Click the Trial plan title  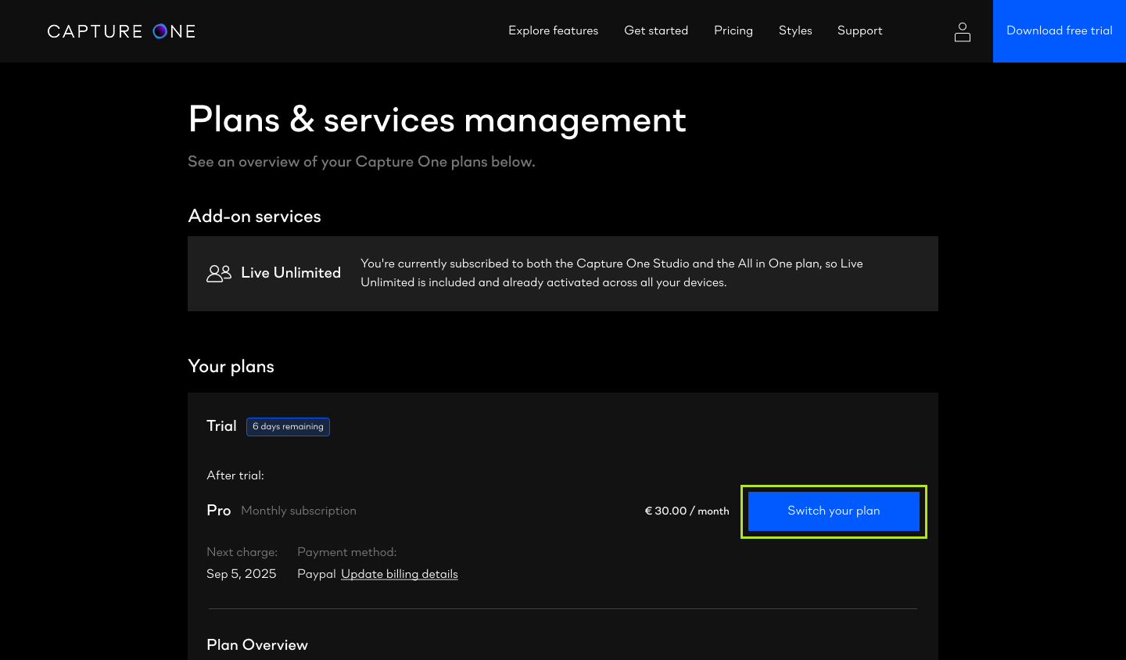coord(221,426)
